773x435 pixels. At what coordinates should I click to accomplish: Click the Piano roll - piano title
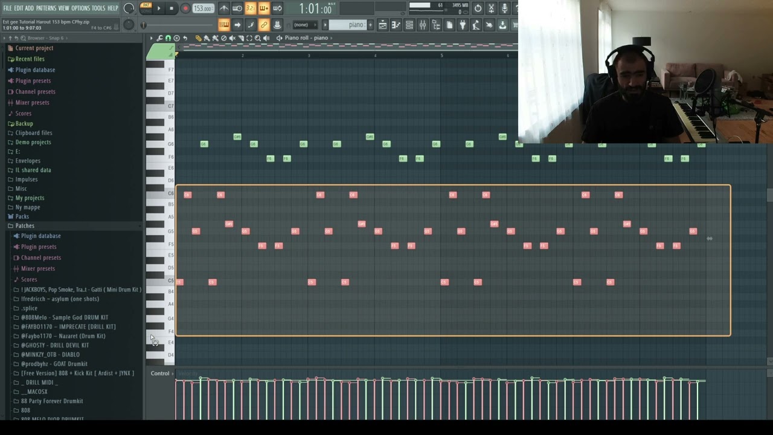[306, 38]
